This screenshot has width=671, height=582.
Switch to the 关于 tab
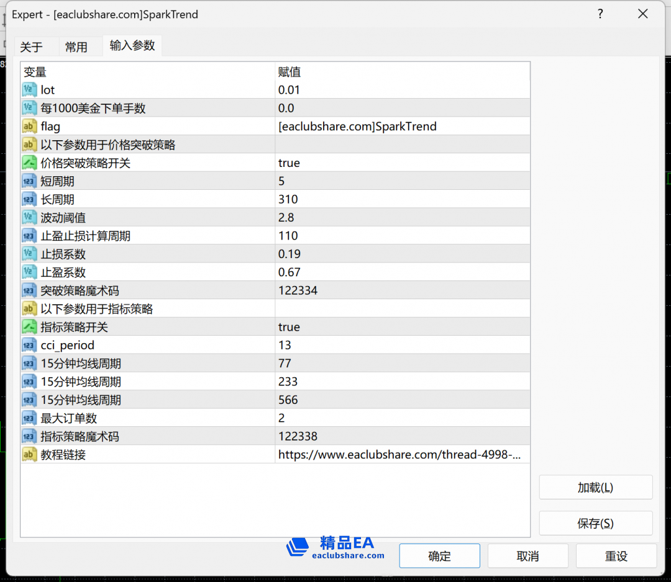coord(32,47)
